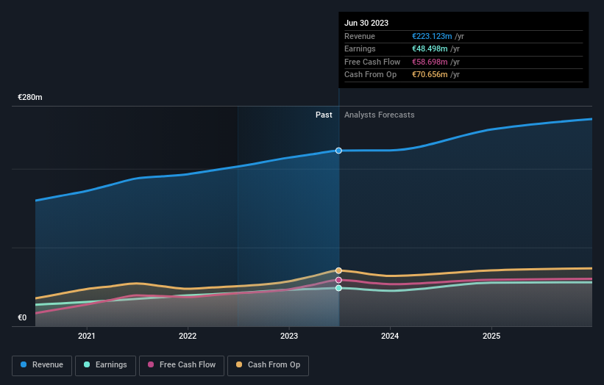Click the Earnings row label in tooltip
Viewport: 604px width, 385px height.
360,48
